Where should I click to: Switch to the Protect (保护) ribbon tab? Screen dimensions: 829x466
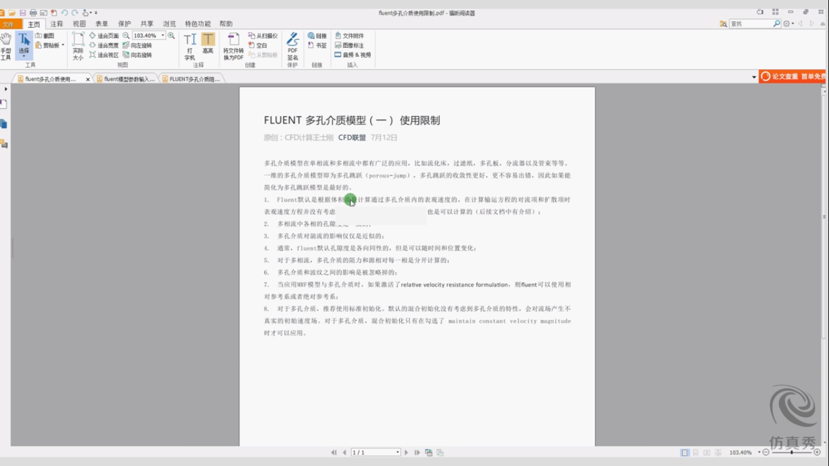pyautogui.click(x=124, y=24)
